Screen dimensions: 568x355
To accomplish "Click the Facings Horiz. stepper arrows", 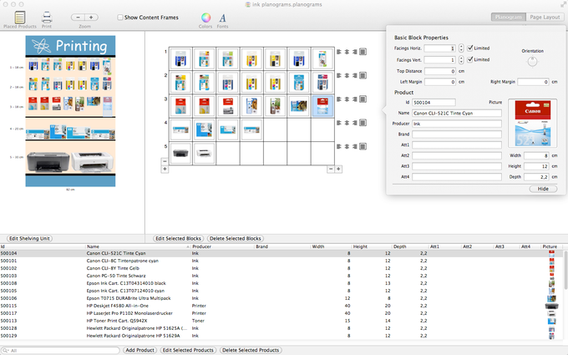I will coord(461,48).
